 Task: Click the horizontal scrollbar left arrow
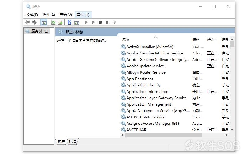(122, 135)
